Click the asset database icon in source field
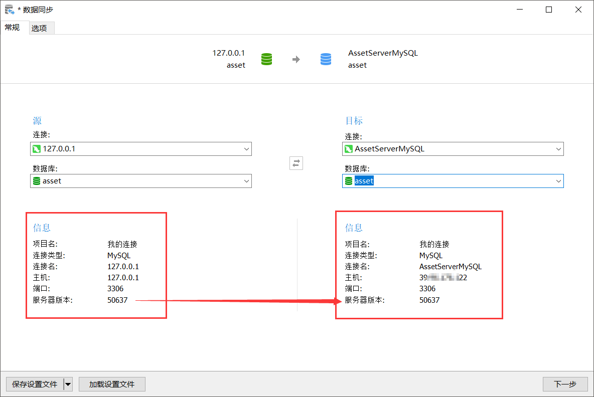 point(37,181)
